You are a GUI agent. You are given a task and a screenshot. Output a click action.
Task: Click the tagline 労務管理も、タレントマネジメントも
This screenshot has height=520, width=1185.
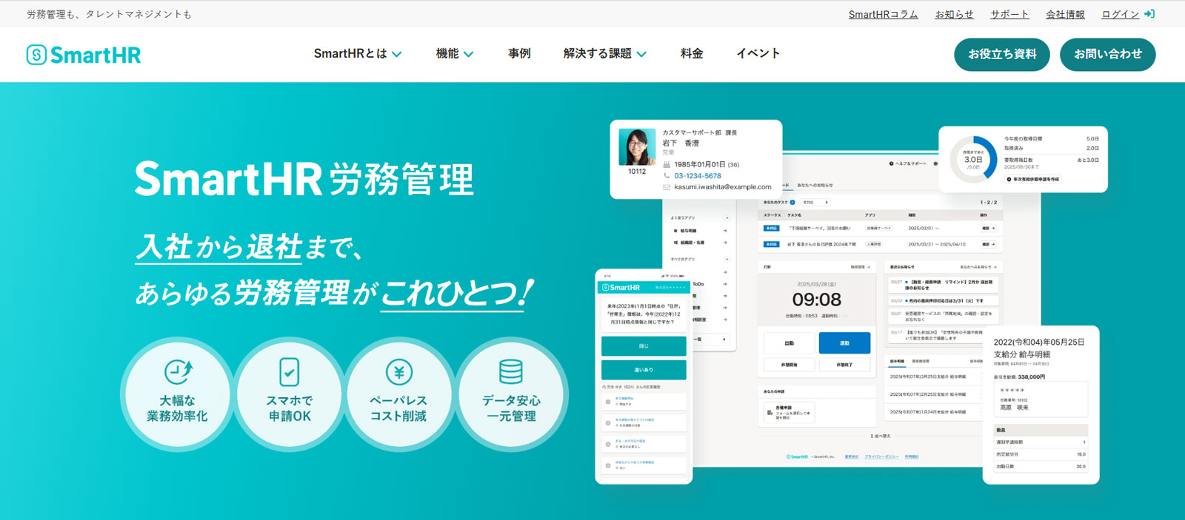pos(110,14)
